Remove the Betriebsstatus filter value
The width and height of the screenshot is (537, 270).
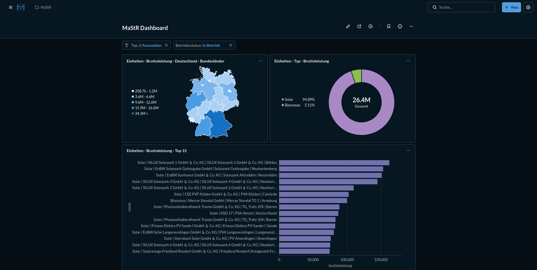pos(231,45)
